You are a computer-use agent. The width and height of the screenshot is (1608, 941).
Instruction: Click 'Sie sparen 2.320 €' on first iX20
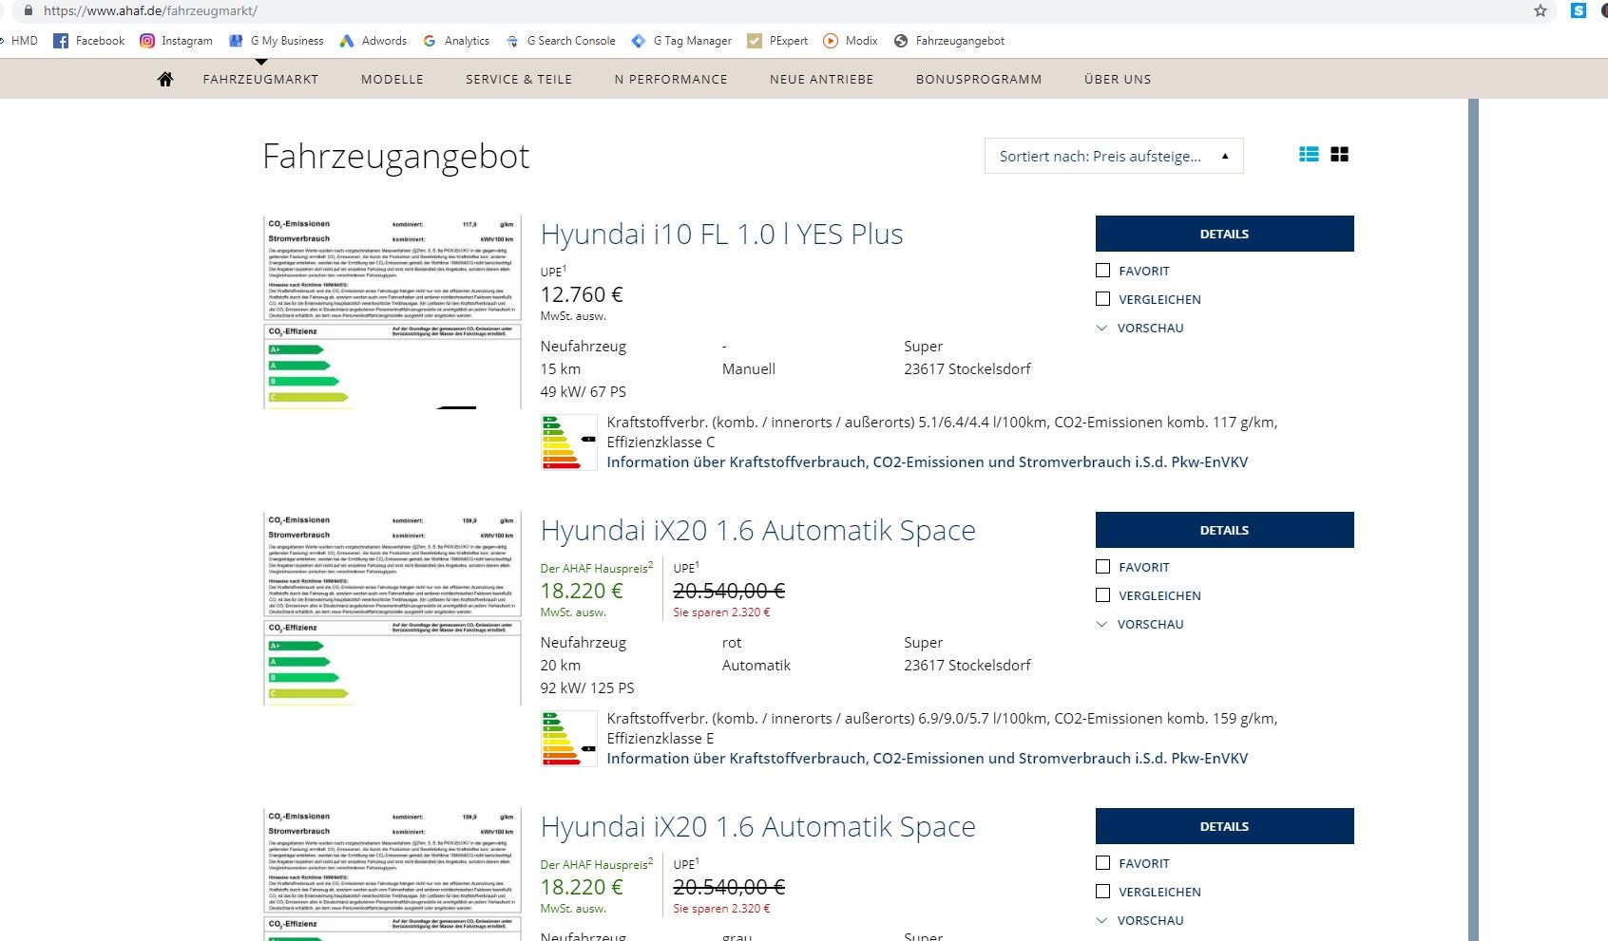click(x=721, y=612)
